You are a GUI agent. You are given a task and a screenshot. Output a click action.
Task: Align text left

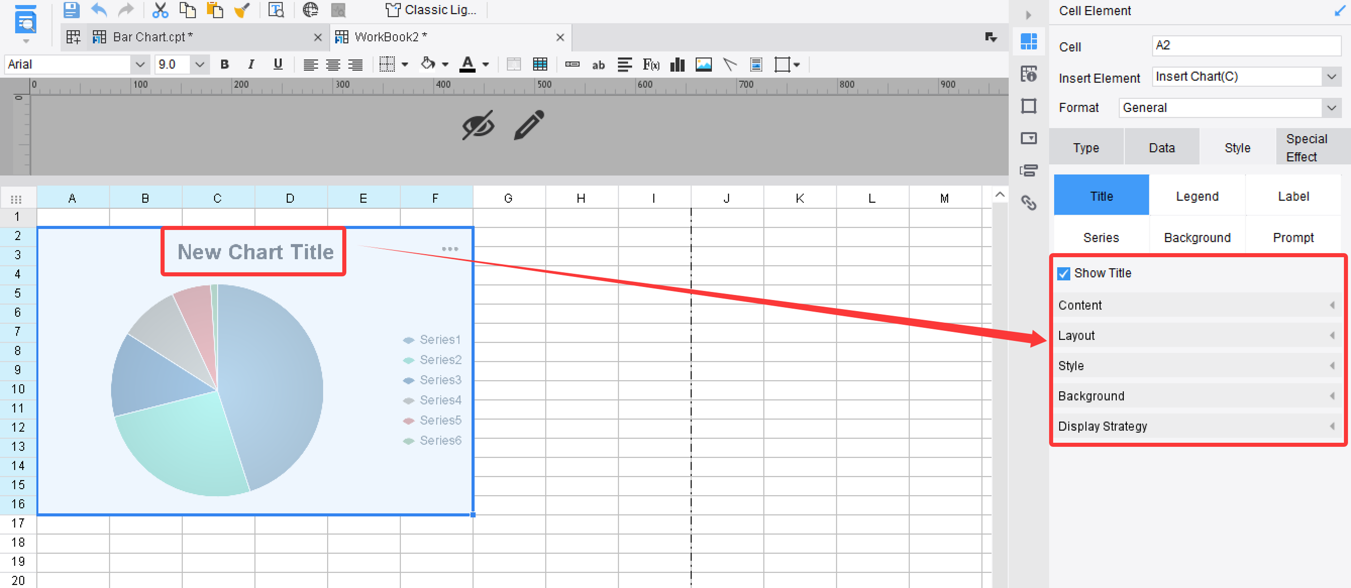point(310,65)
